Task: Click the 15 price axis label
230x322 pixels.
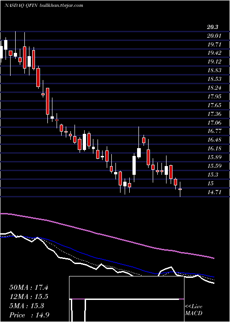Action: (x=211, y=184)
